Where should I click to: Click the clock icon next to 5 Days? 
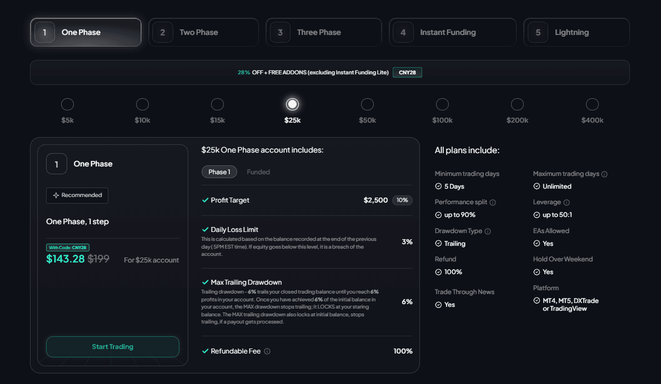click(x=439, y=186)
